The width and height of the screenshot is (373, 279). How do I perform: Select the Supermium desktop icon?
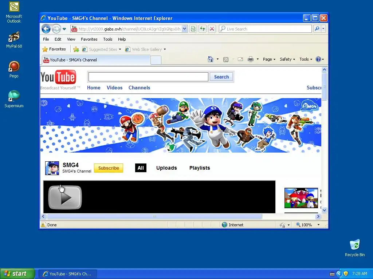coord(14,99)
